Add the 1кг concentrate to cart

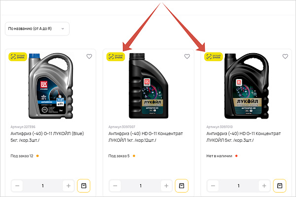[x=181, y=186]
